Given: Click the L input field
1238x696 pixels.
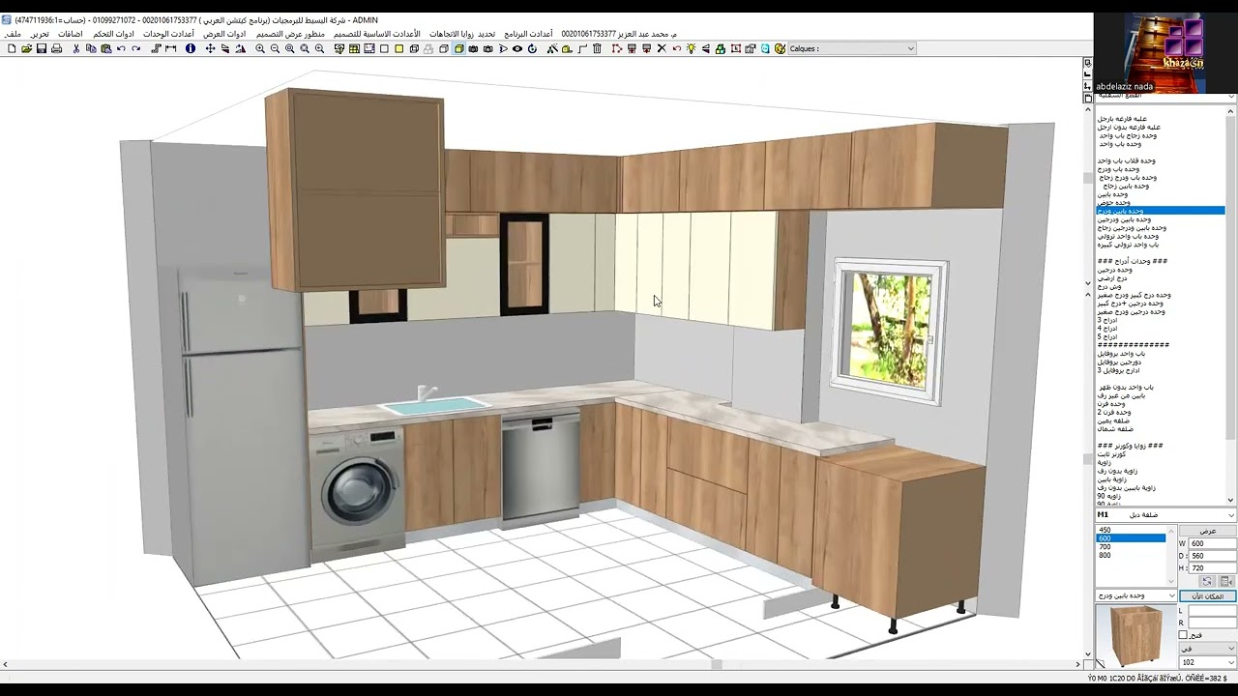Looking at the screenshot, I should (x=1213, y=611).
